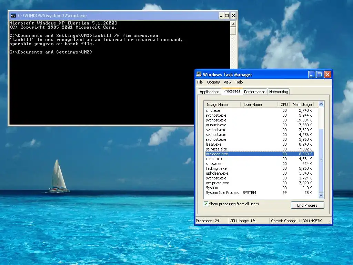Select the cmd.exe process row
The image size is (353, 265).
(260, 110)
